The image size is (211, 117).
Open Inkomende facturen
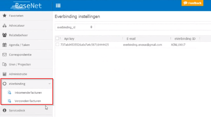click(28, 93)
